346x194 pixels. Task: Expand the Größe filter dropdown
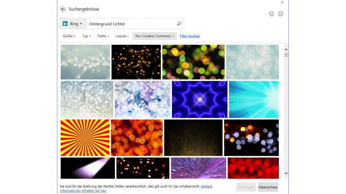(69, 36)
